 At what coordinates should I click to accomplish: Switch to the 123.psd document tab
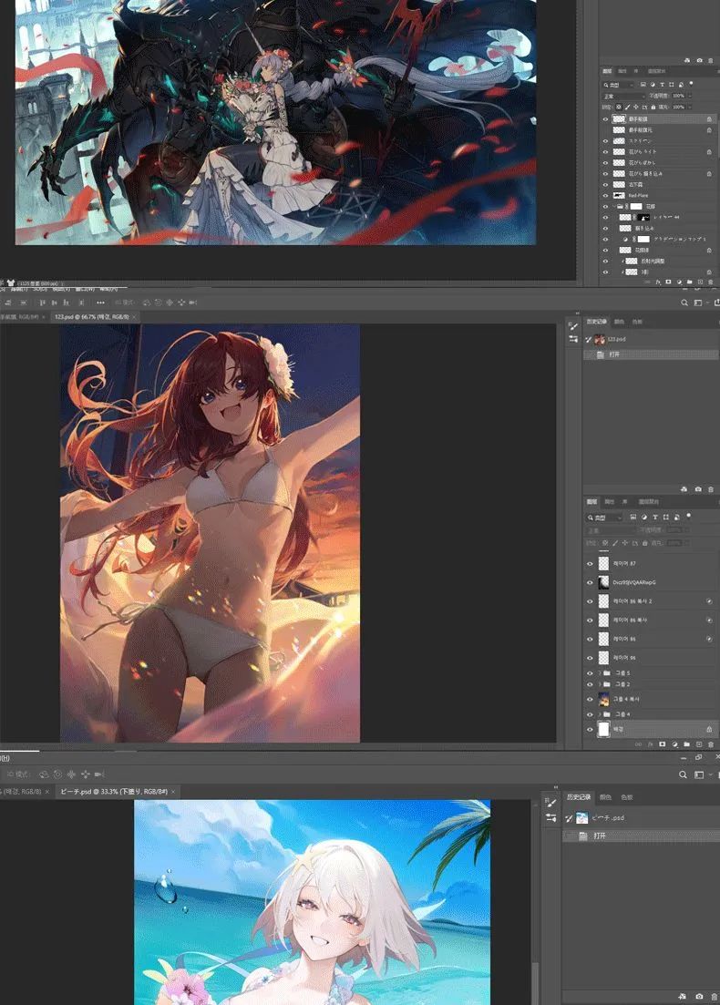89,316
